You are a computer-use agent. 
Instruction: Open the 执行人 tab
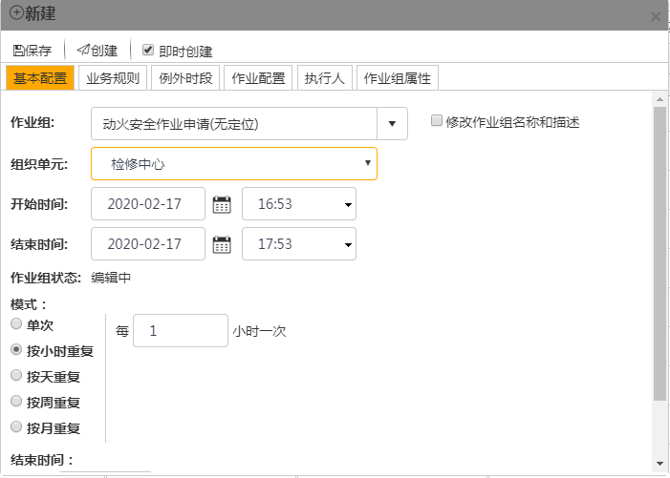coord(326,78)
